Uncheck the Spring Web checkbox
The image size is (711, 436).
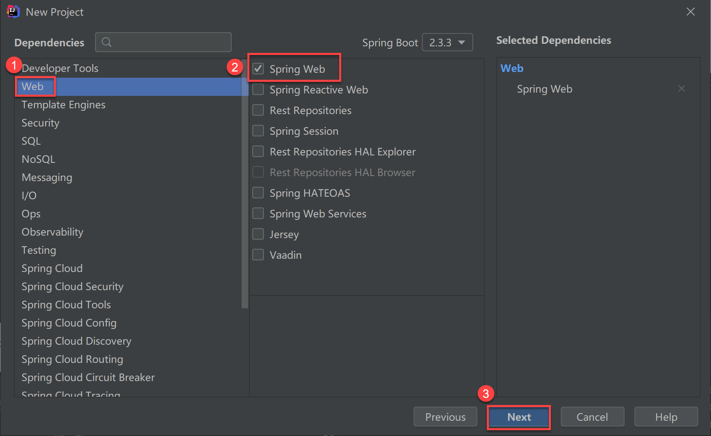[258, 69]
